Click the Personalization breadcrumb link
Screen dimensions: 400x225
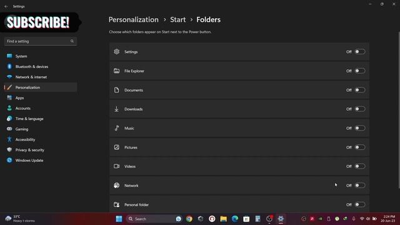[x=133, y=19]
